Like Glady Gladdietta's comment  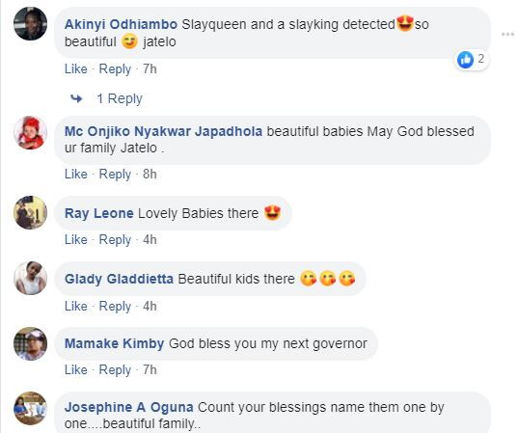pyautogui.click(x=76, y=306)
